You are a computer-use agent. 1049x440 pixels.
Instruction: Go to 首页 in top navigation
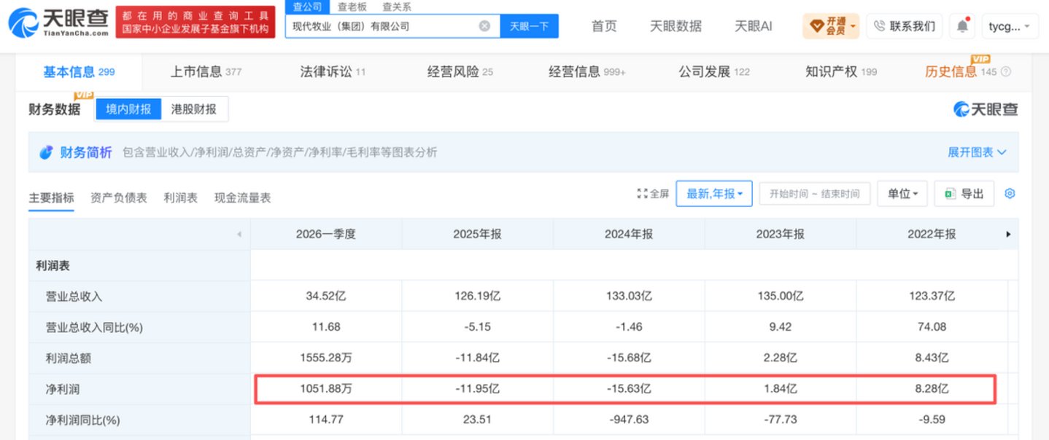tap(604, 26)
